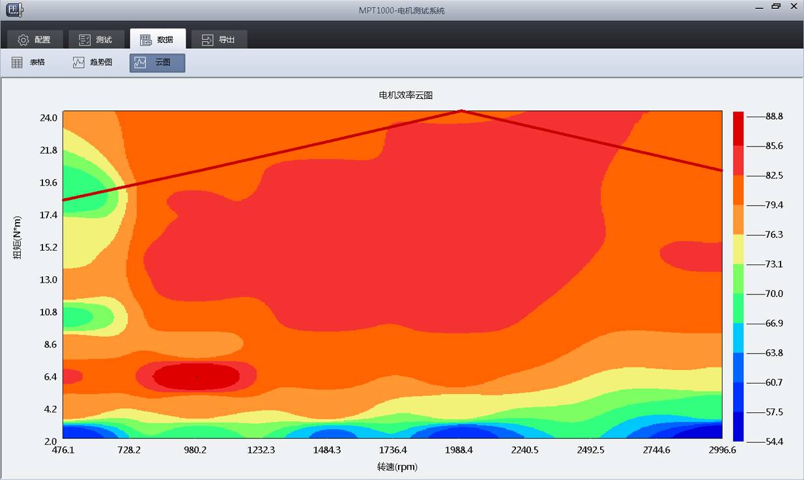The height and width of the screenshot is (480, 804).
Task: Click the x-axis tick 476.1
Action: coord(63,450)
